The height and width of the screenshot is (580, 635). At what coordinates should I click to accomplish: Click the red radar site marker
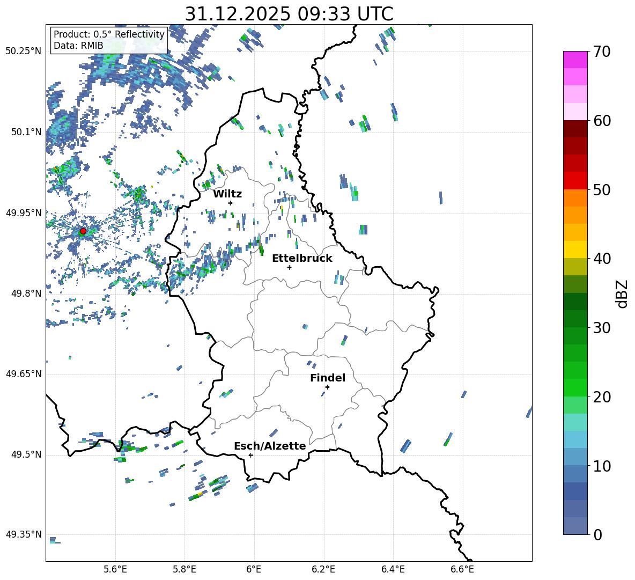[83, 231]
